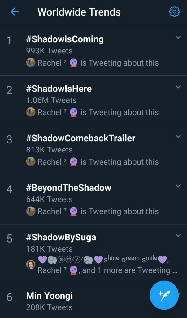Screen dimensions: 187x318
Task: Select the Min Yoongi trend
Action: pos(50,296)
